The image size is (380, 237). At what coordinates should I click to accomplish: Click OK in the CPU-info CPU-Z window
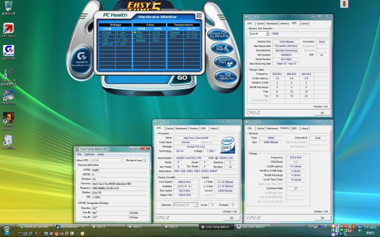pos(231,218)
